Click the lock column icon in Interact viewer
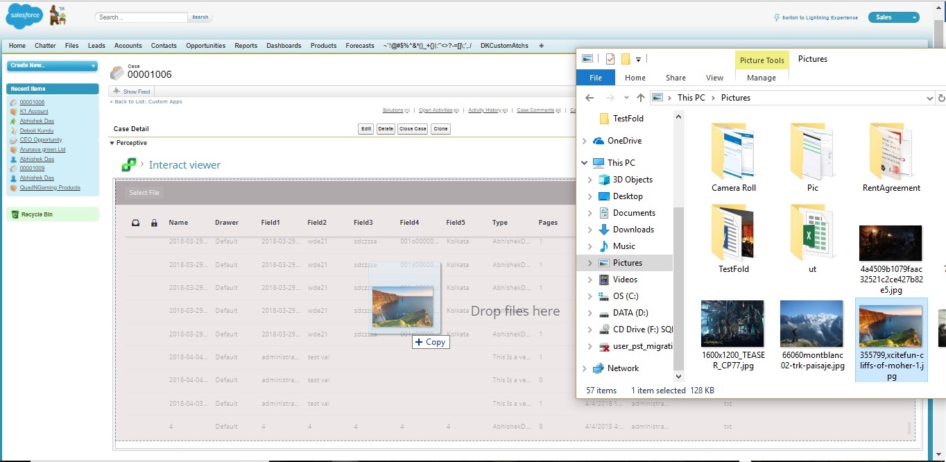The width and height of the screenshot is (946, 462). 155,223
